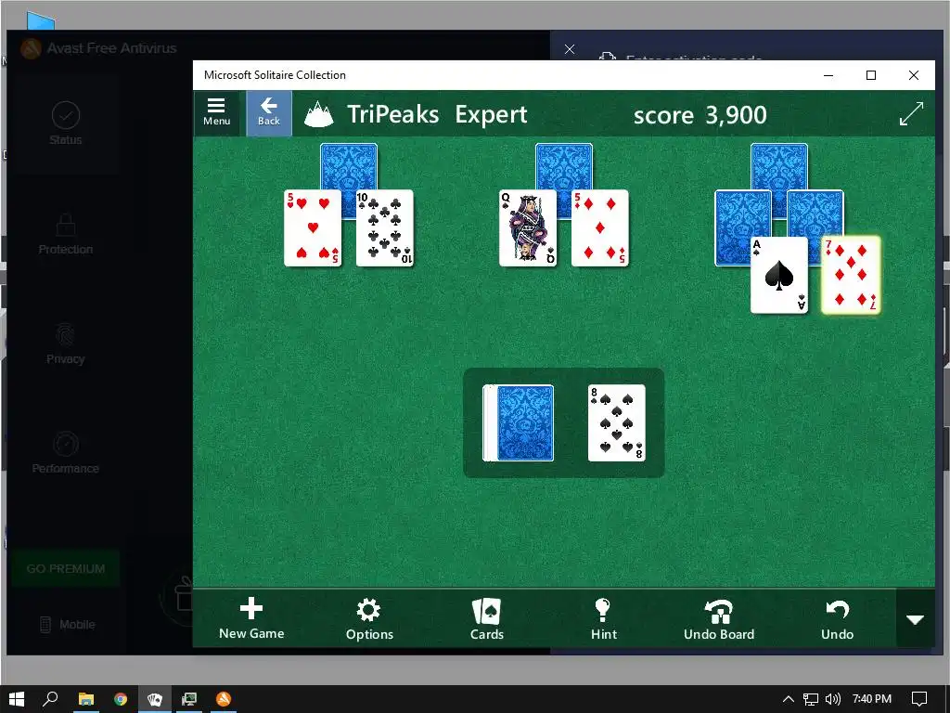Open the Solitaire hamburger Menu
This screenshot has height=713, width=950.
click(x=217, y=112)
